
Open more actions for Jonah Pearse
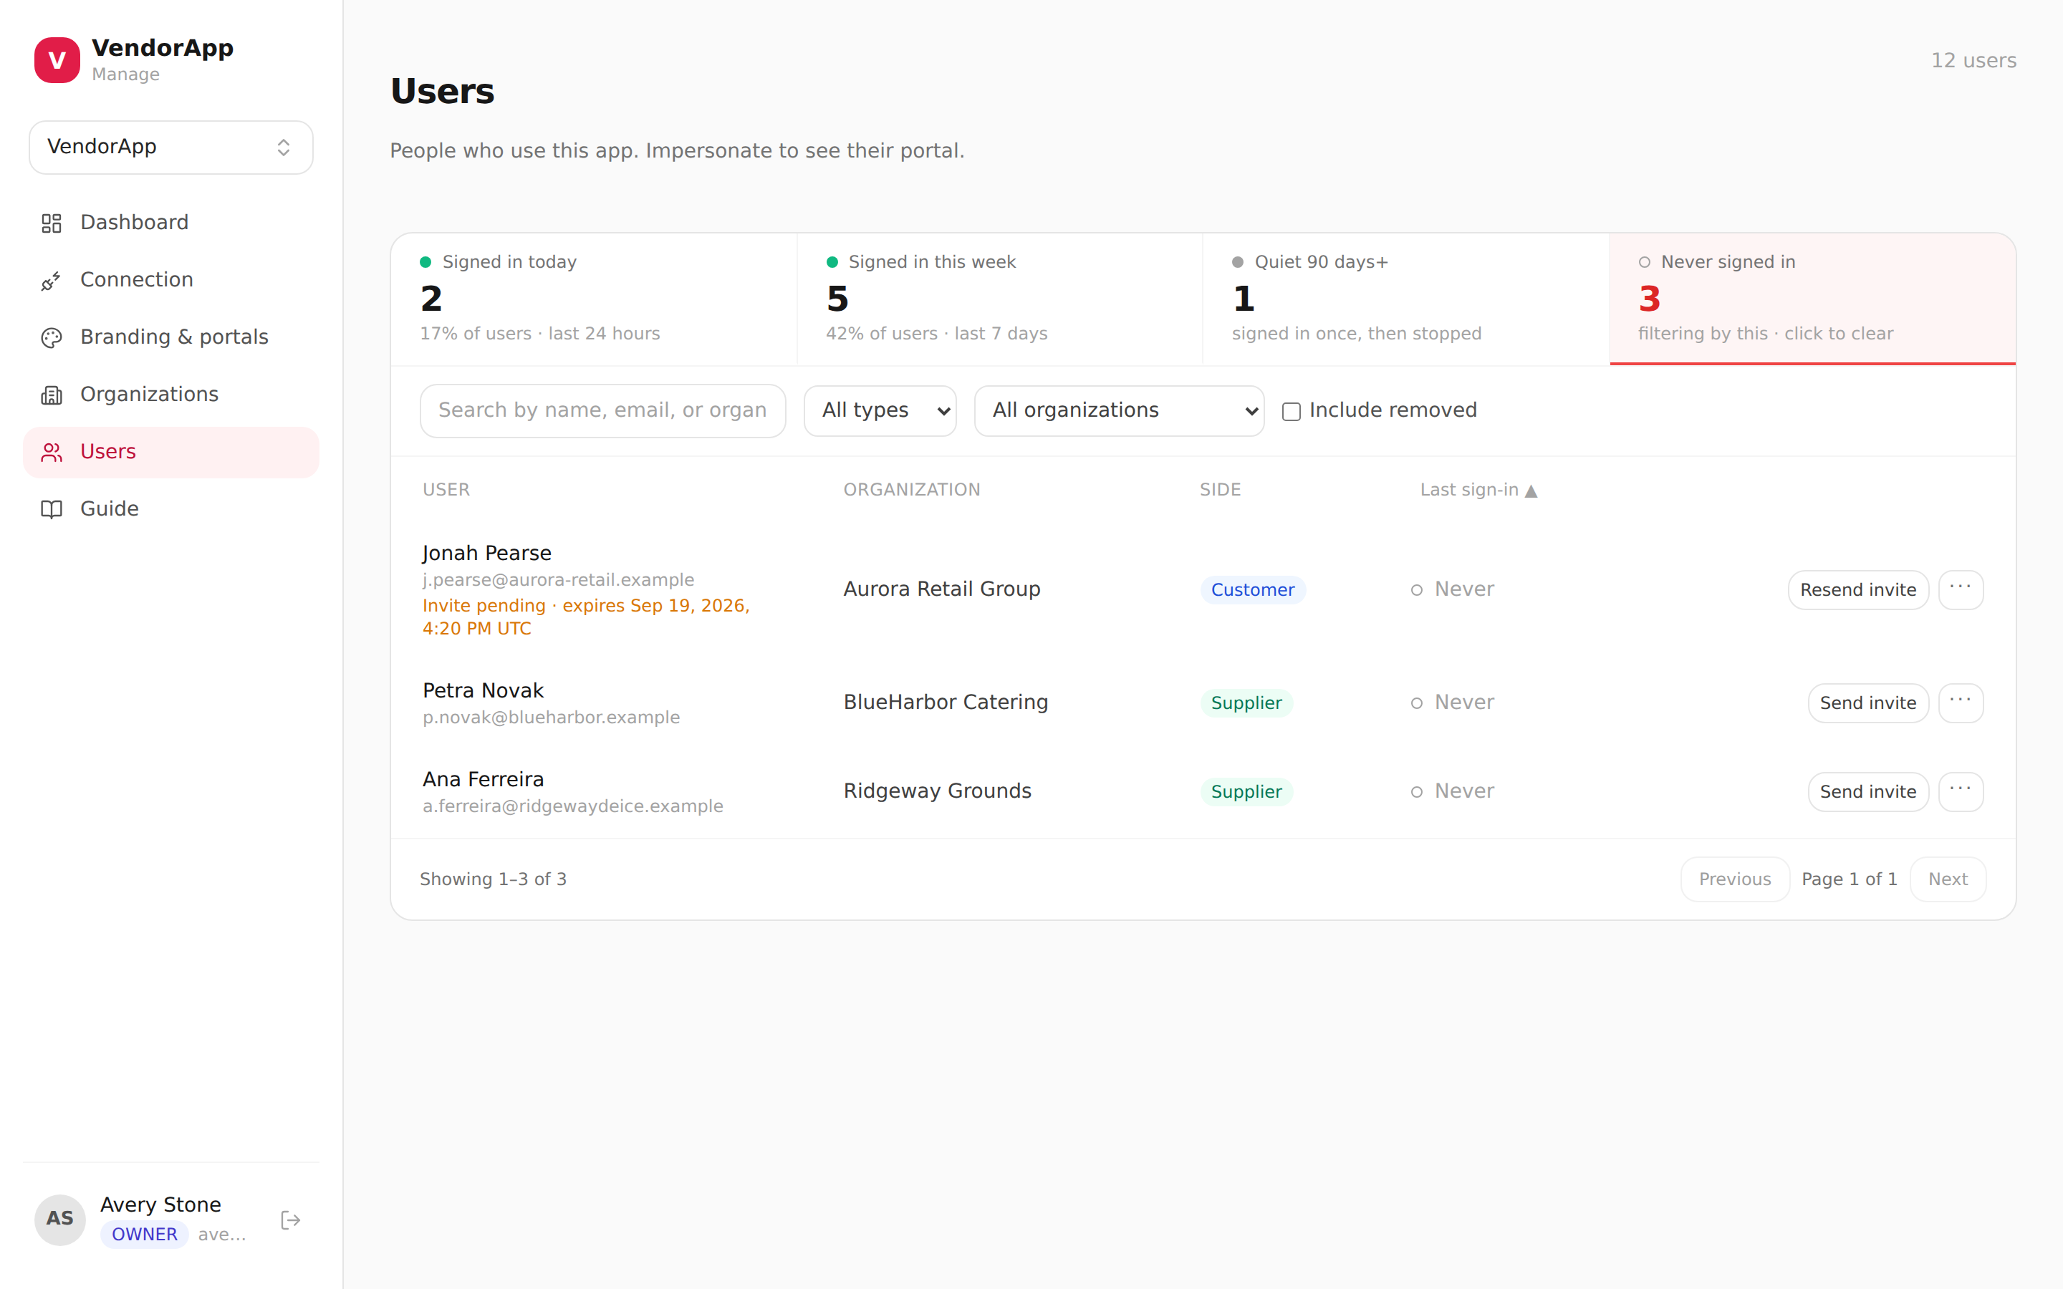pos(1961,589)
